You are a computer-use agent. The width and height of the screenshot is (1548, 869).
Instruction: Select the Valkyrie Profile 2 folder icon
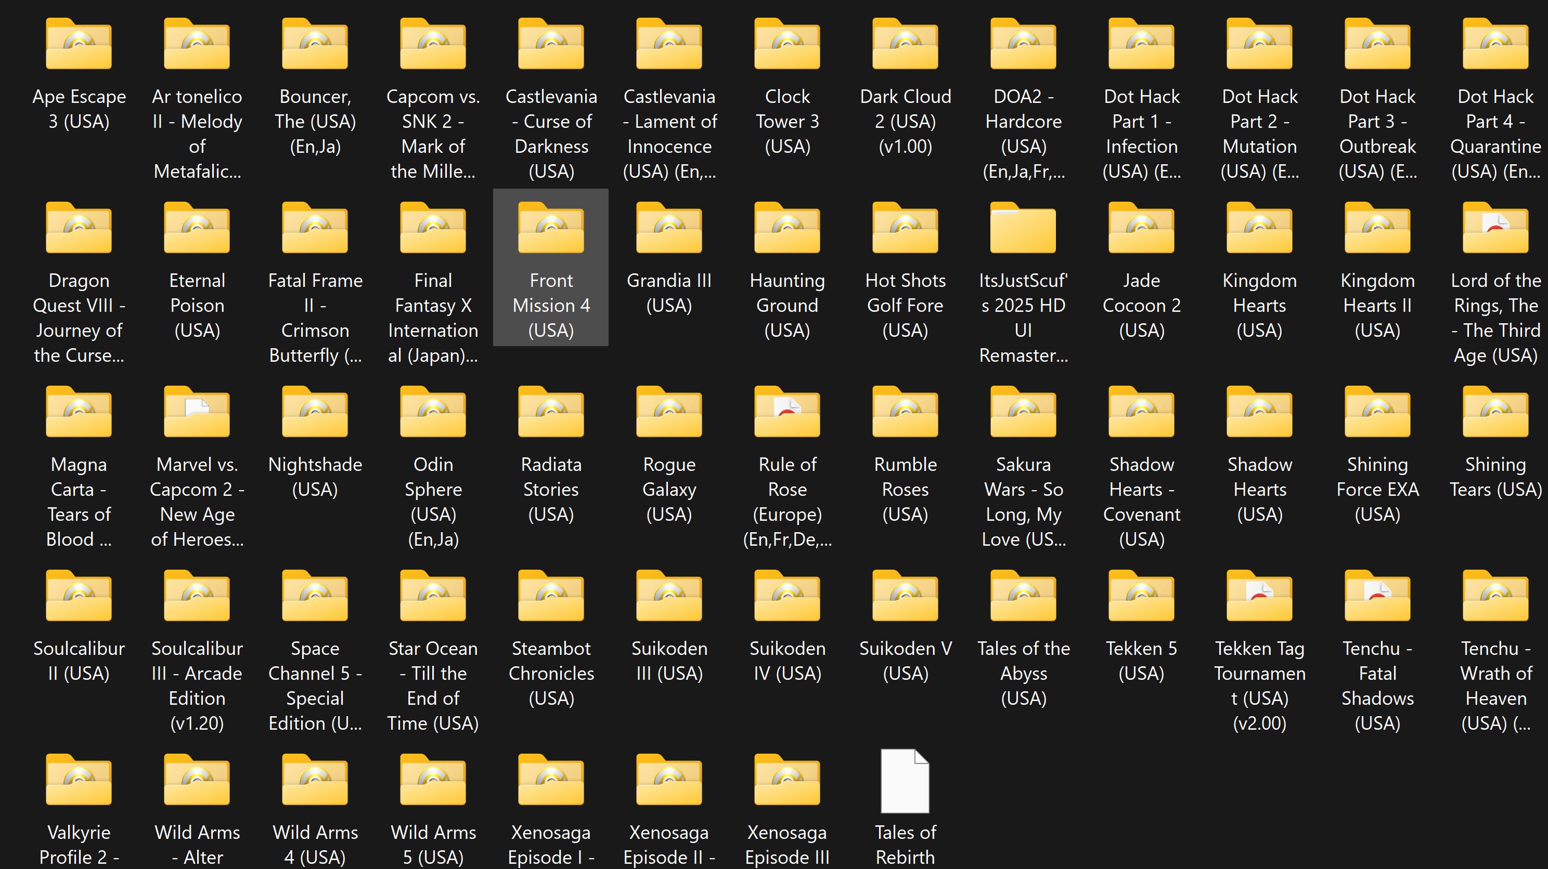pyautogui.click(x=79, y=779)
